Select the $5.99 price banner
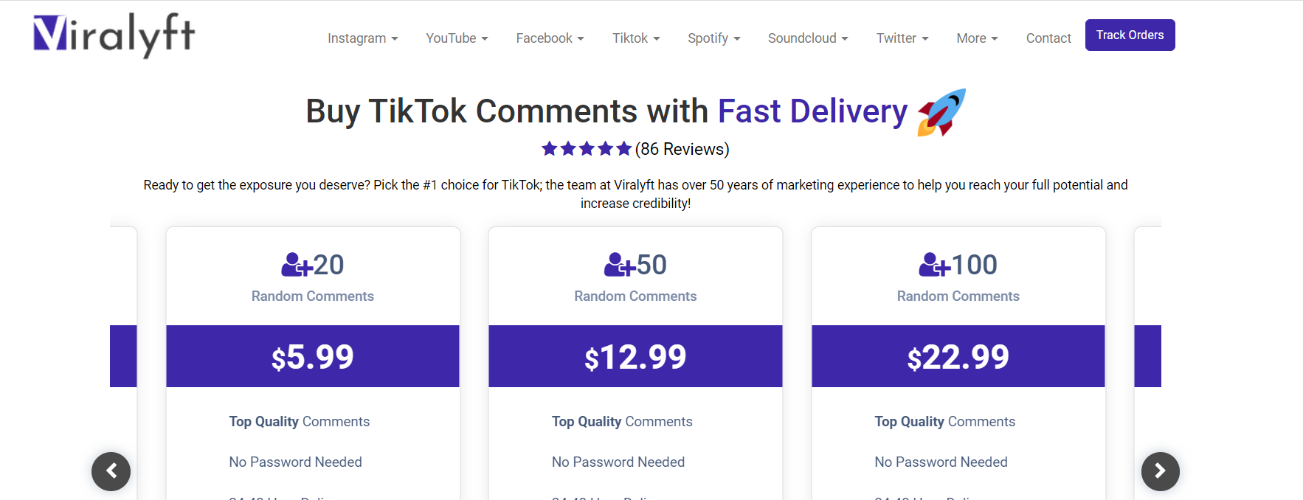The image size is (1303, 500). pyautogui.click(x=313, y=356)
